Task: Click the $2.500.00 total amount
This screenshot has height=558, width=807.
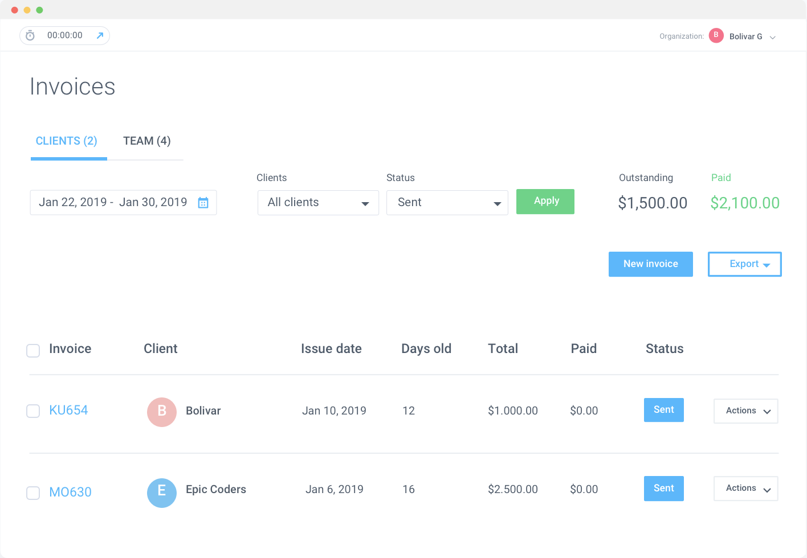Action: [x=513, y=490]
